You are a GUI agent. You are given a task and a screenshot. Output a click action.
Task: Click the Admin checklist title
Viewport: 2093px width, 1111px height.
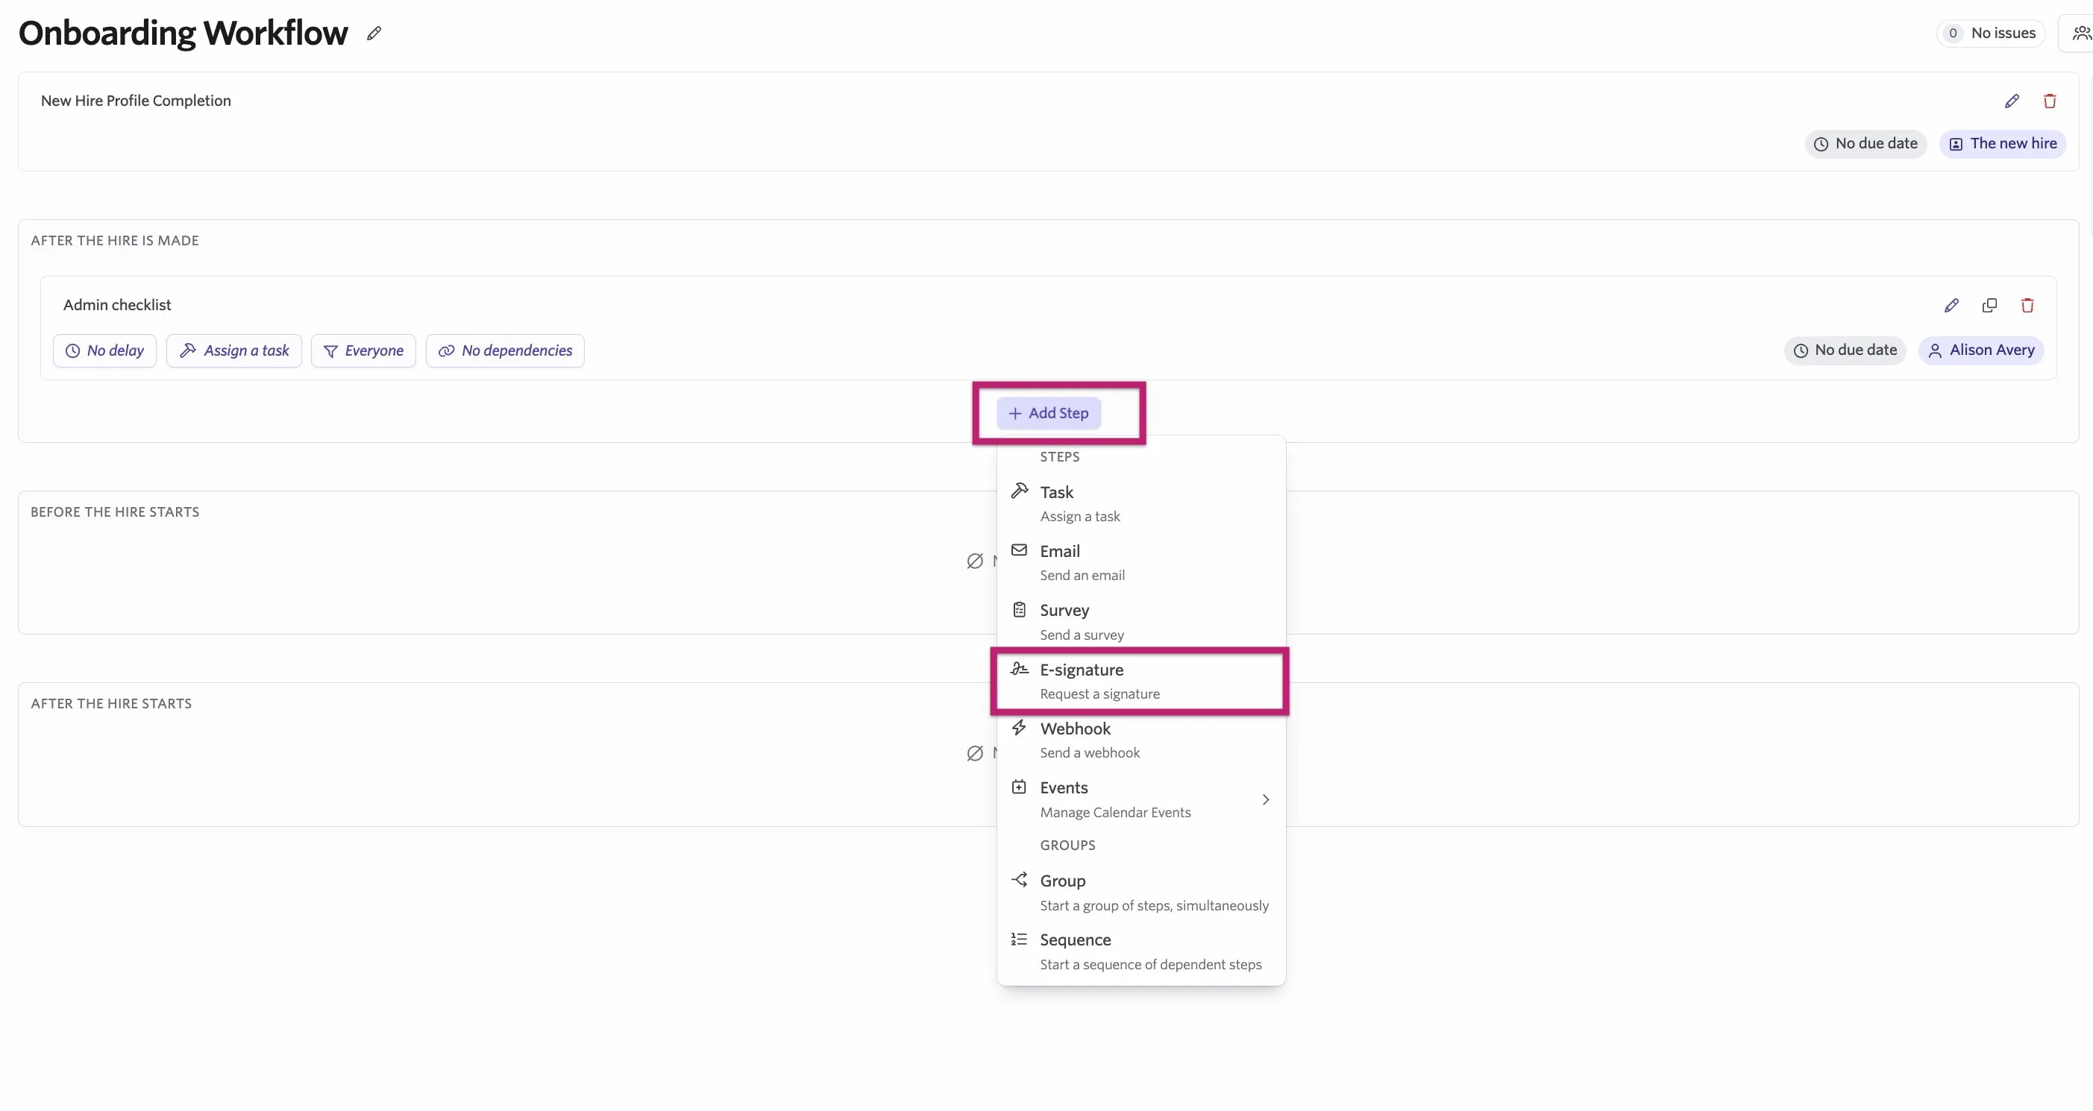point(117,306)
